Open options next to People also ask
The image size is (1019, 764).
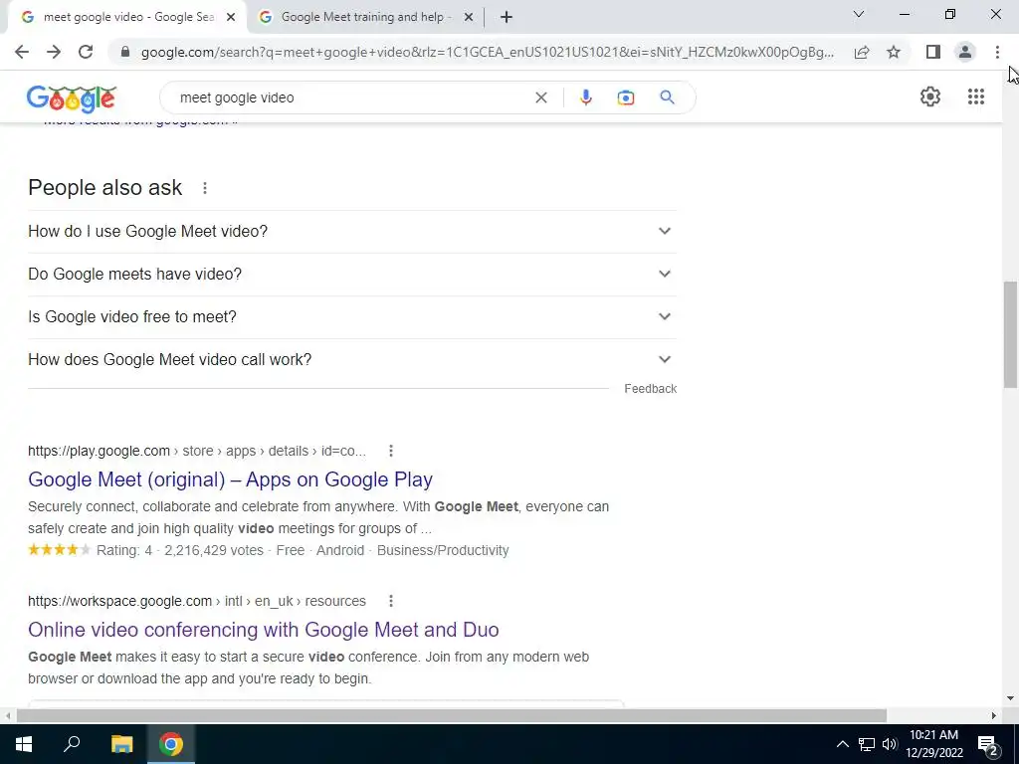[x=205, y=188]
